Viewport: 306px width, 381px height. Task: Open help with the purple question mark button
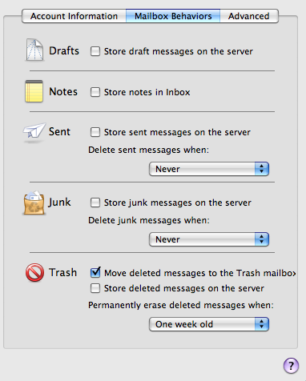point(291,365)
